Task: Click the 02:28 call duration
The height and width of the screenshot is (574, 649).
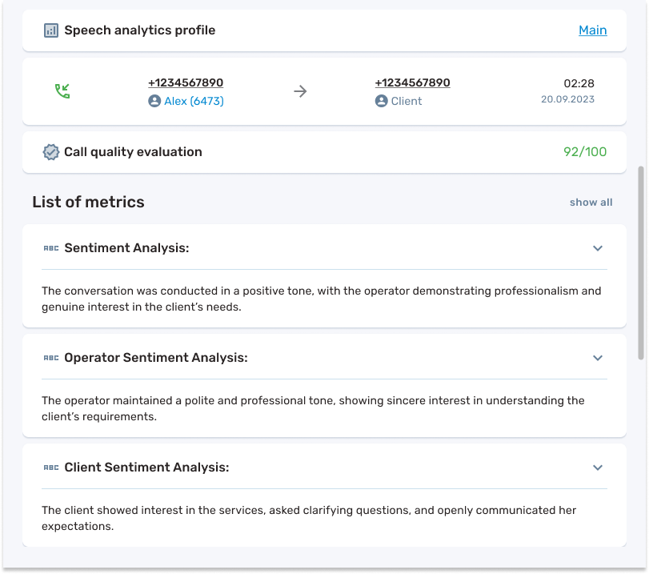Action: (x=579, y=83)
